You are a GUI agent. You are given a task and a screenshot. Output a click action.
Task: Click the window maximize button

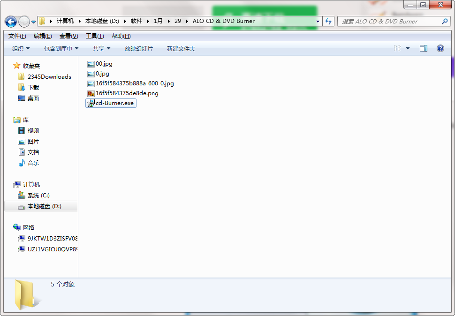point(423,5)
